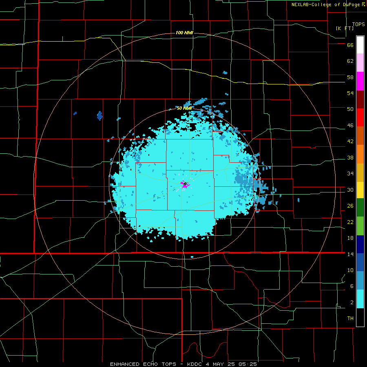Click the white swatch in the tops legend
The image size is (367, 367).
click(x=360, y=45)
